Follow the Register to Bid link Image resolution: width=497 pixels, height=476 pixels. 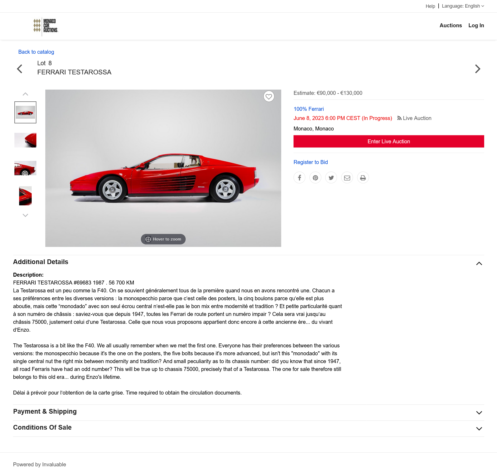tap(311, 162)
